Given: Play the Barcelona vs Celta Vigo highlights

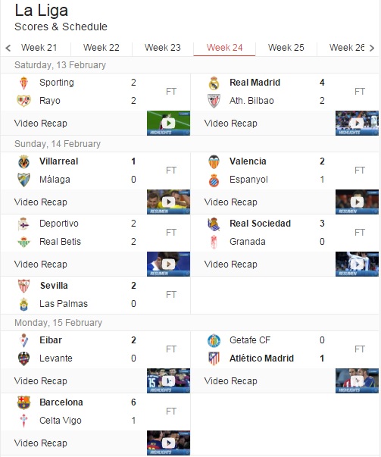Looking at the screenshot, I should coord(168,443).
